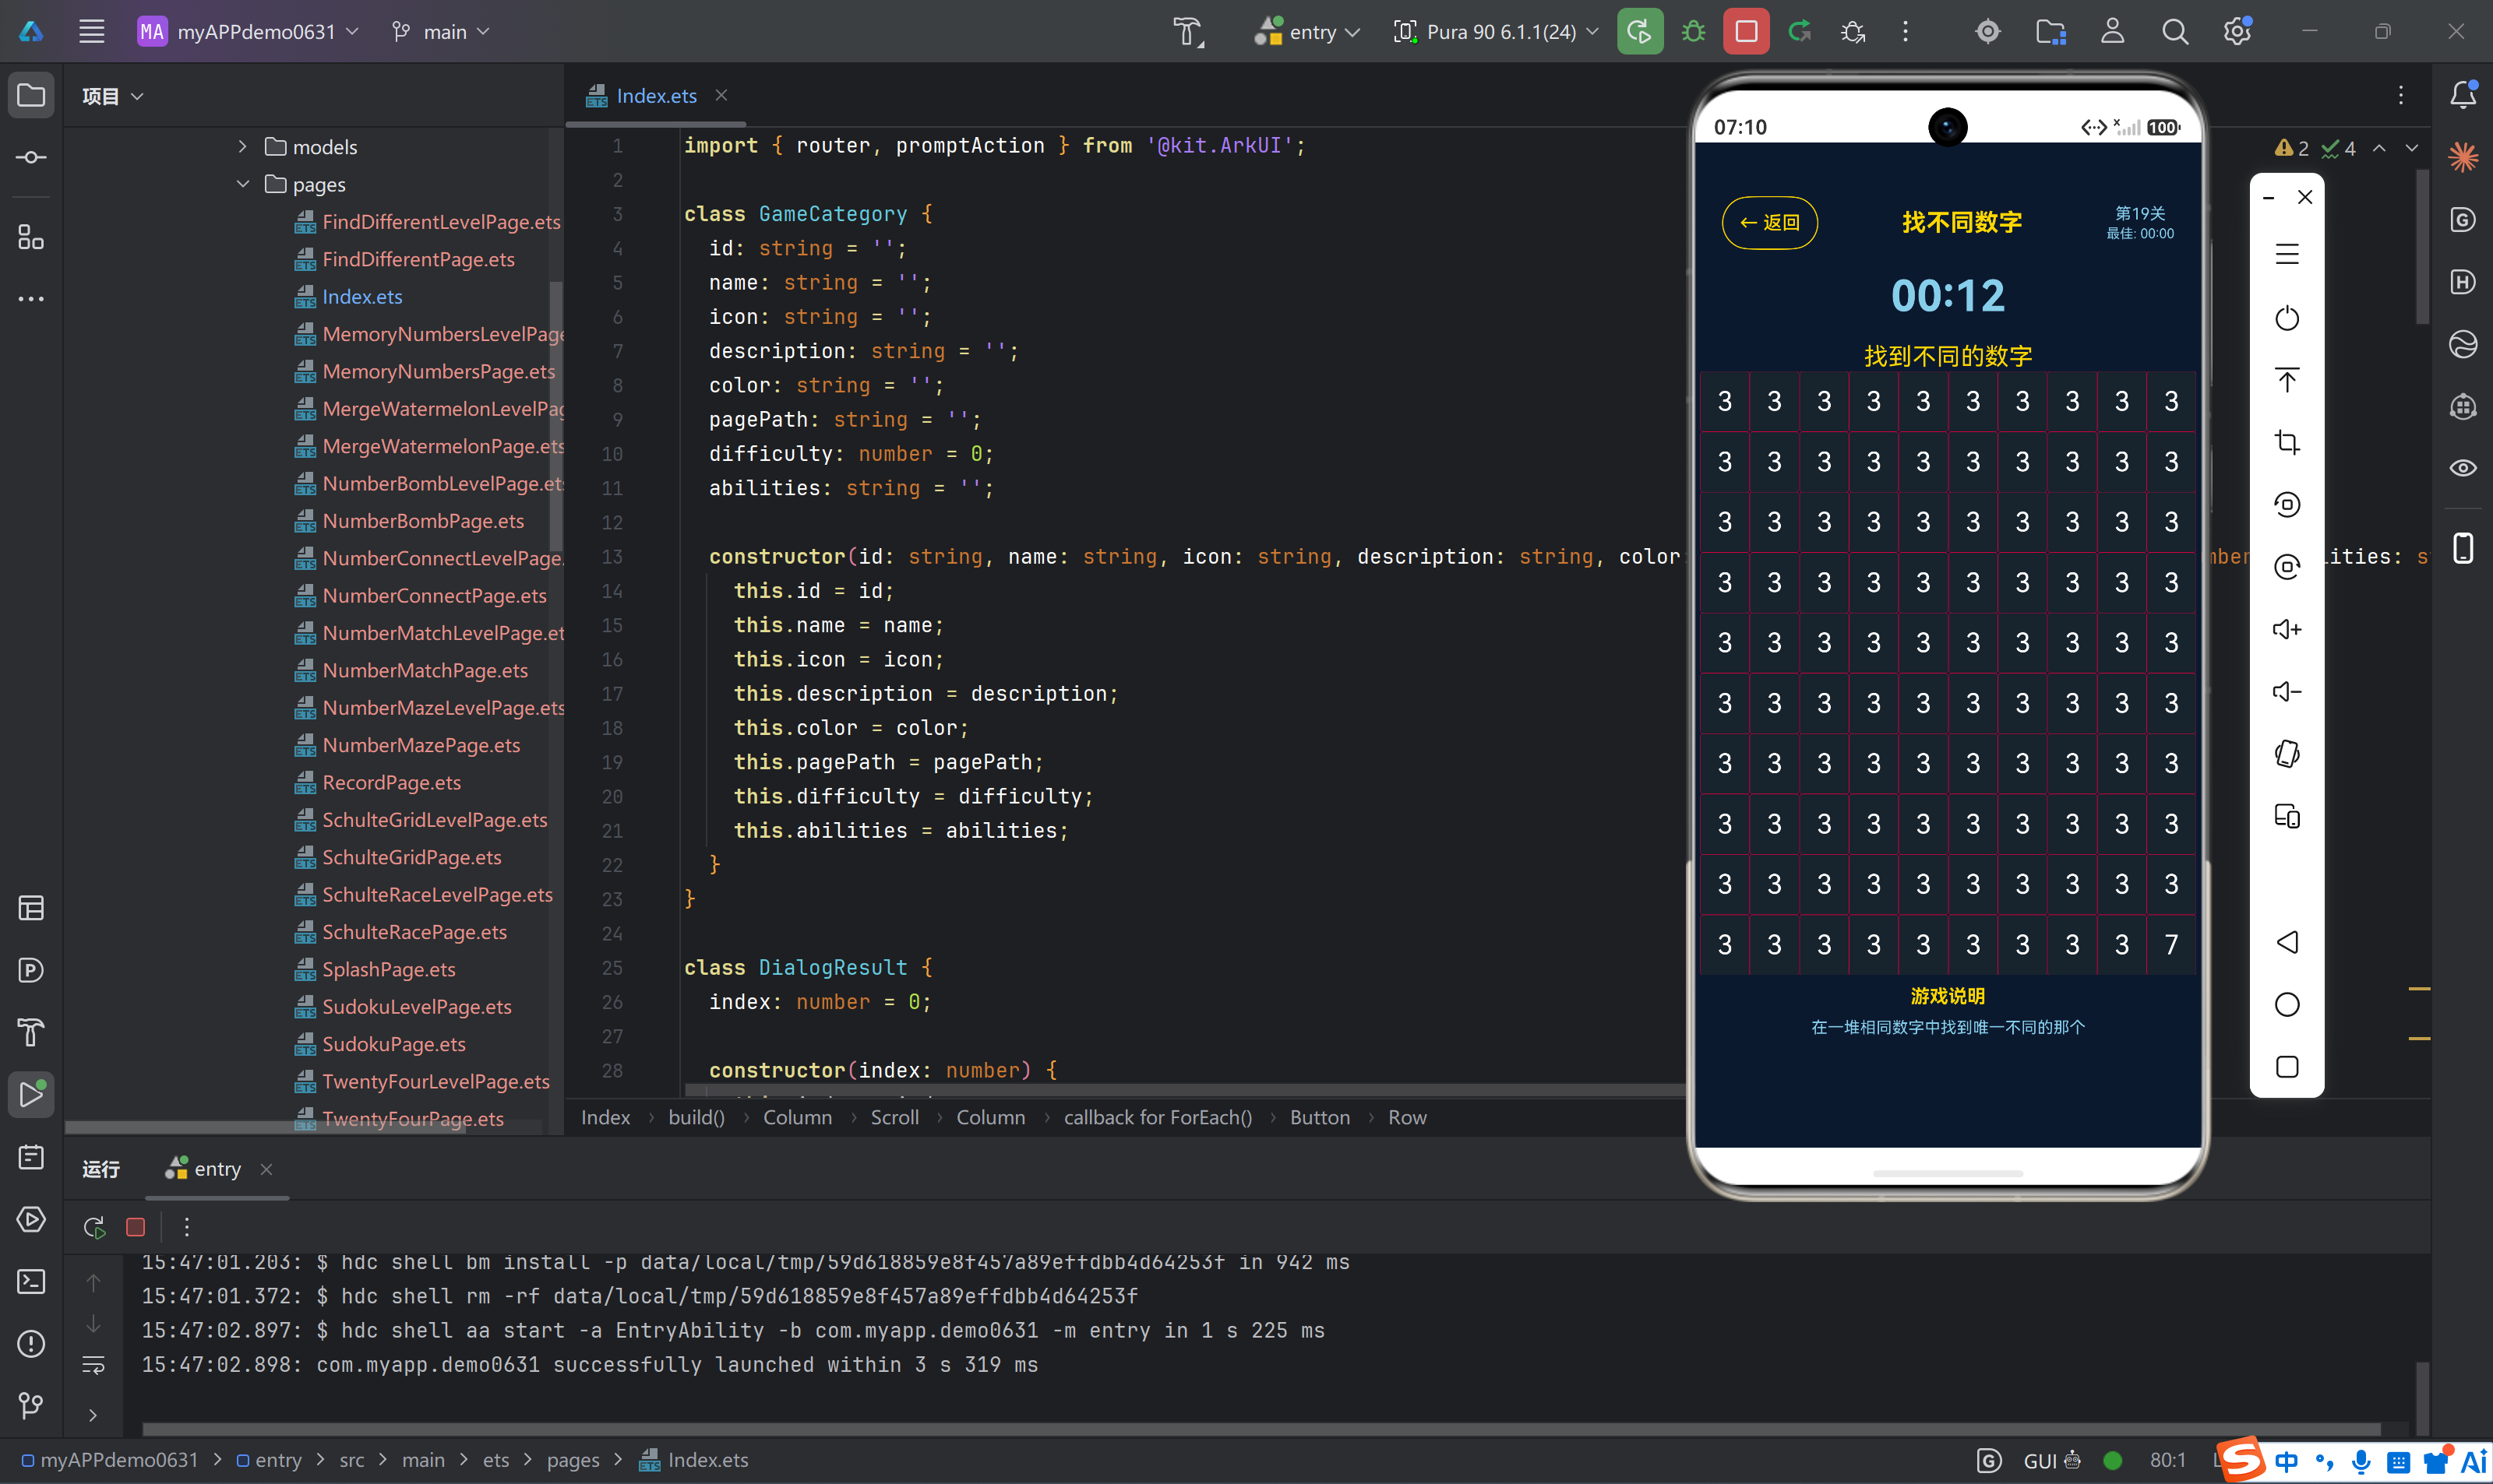Viewport: 2493px width, 1484px height.
Task: Open the main hamburger menu
Action: coord(92,31)
